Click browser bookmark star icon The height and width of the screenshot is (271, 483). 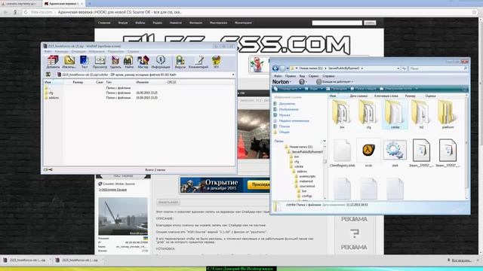pyautogui.click(x=474, y=12)
